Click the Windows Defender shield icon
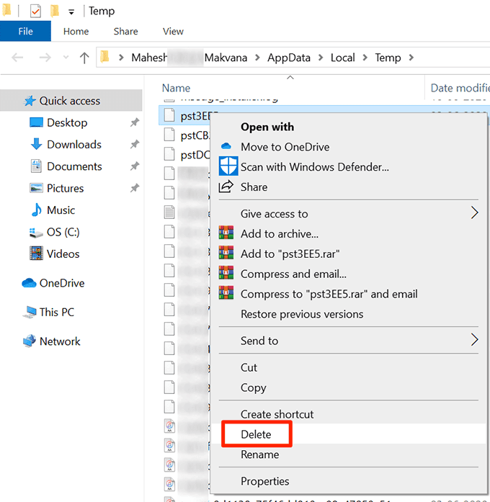Viewport: 490px width, 502px height. [228, 166]
